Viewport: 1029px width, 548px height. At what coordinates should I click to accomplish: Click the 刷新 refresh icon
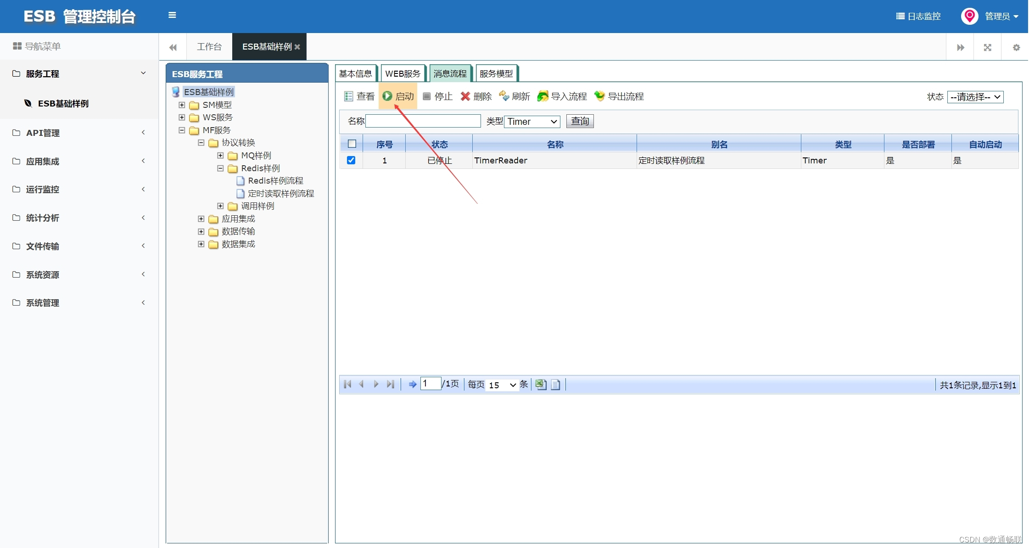pos(504,96)
